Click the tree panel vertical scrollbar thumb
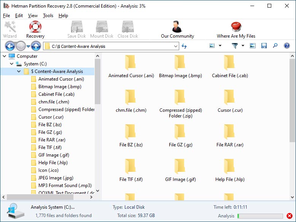This screenshot has height=222, width=296. tap(97, 81)
